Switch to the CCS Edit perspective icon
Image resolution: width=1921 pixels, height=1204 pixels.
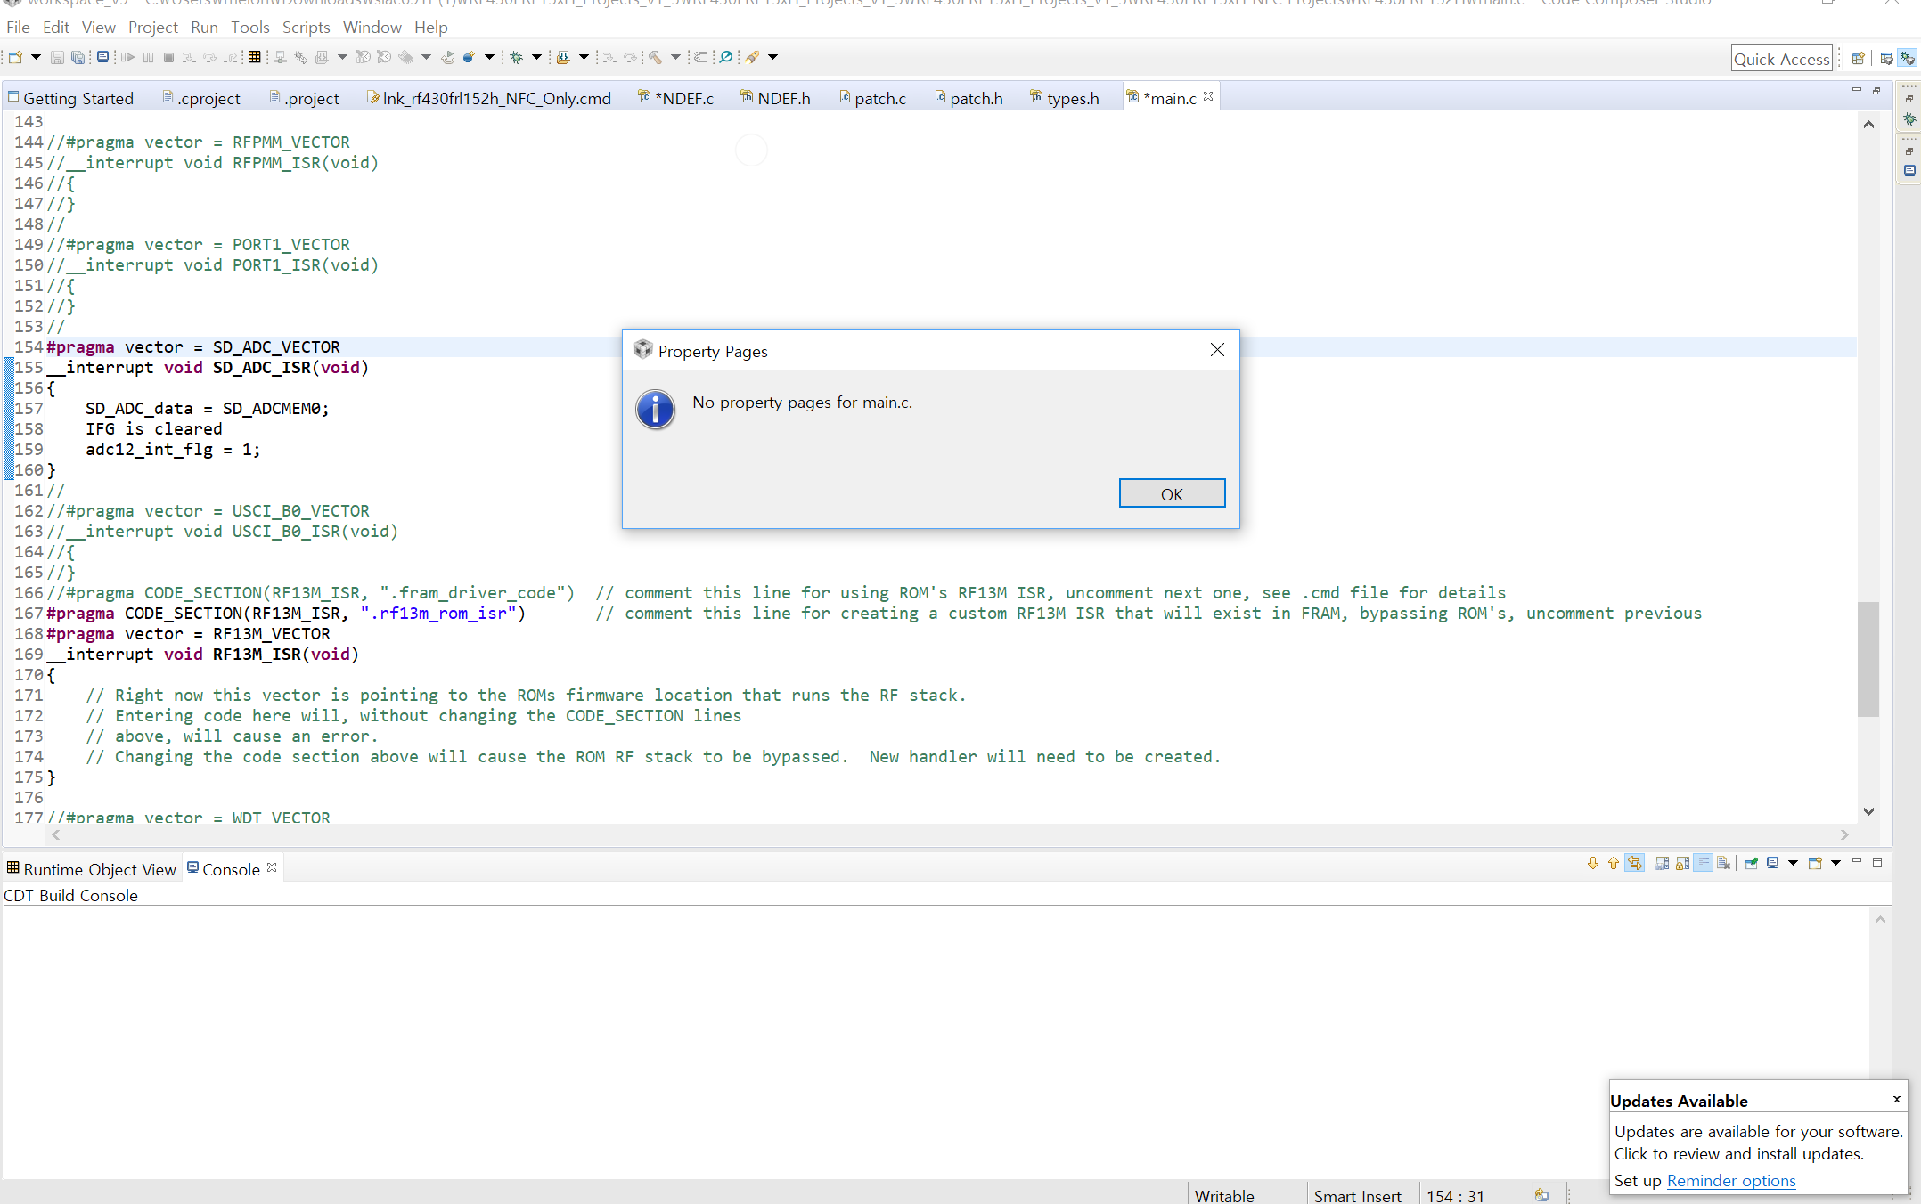1886,59
